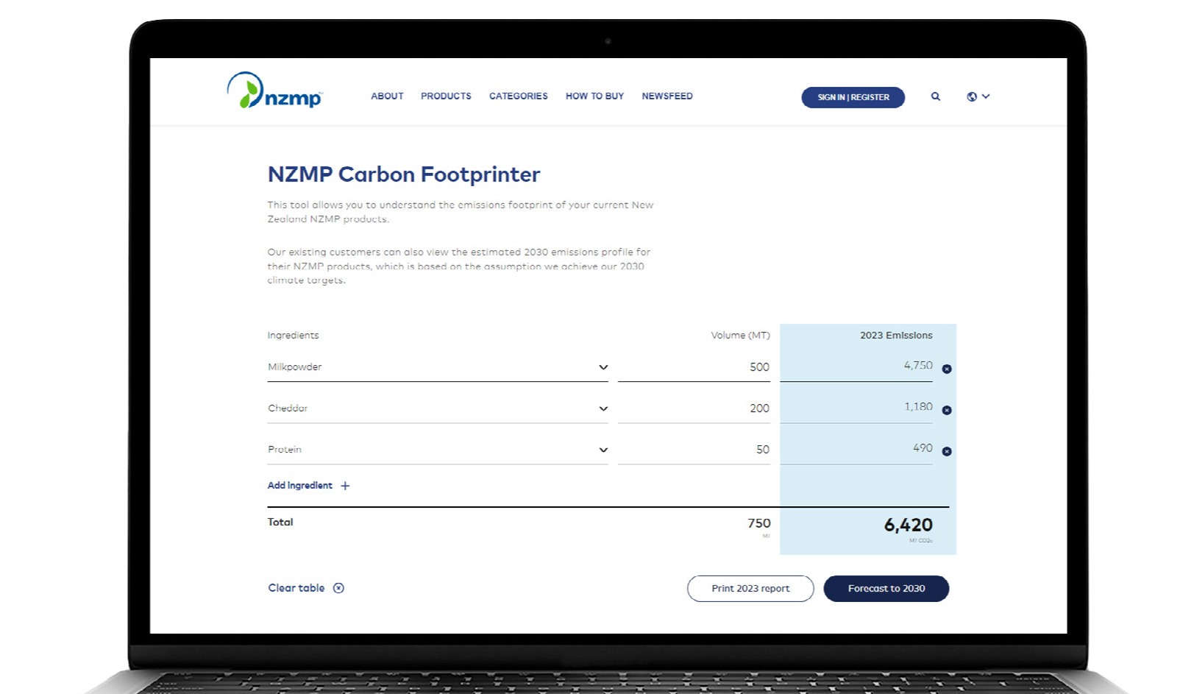Click Forecast to 2030 button

[886, 589]
